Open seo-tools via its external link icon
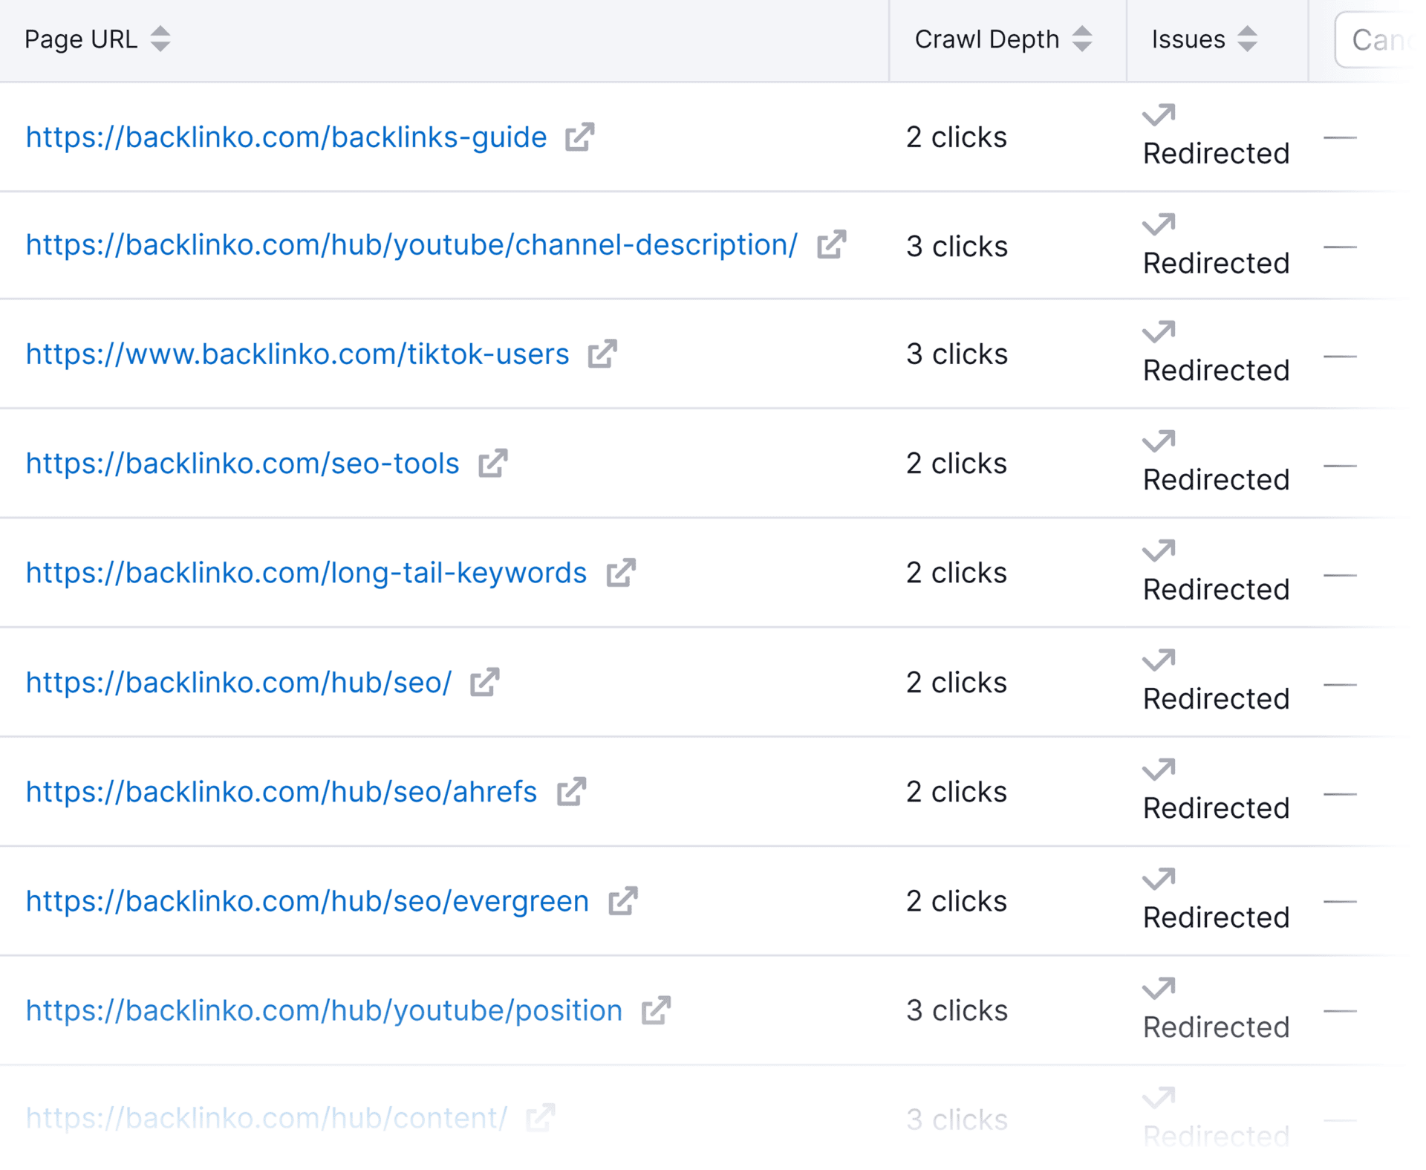Viewport: 1426px width, 1170px height. pyautogui.click(x=494, y=463)
